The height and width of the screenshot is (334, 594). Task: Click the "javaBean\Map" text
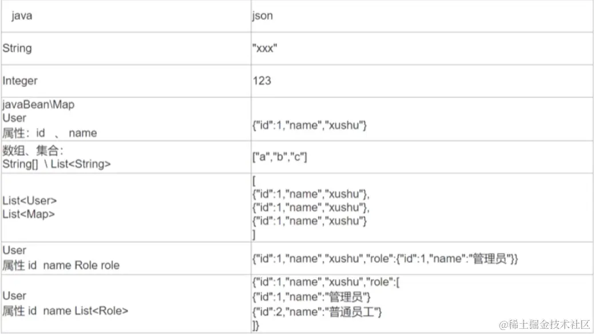[38, 105]
